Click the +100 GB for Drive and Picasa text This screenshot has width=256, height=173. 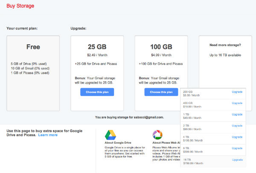pos(161,64)
